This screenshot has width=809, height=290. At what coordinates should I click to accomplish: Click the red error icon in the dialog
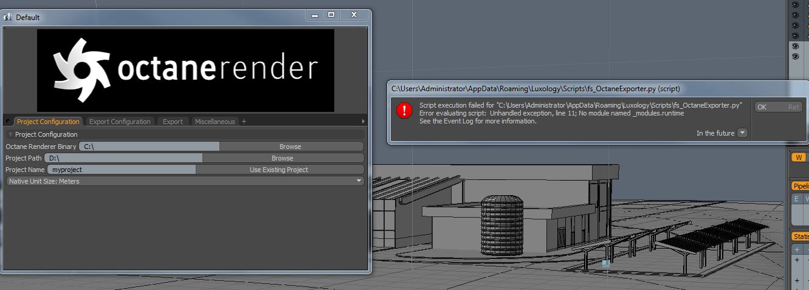point(404,110)
